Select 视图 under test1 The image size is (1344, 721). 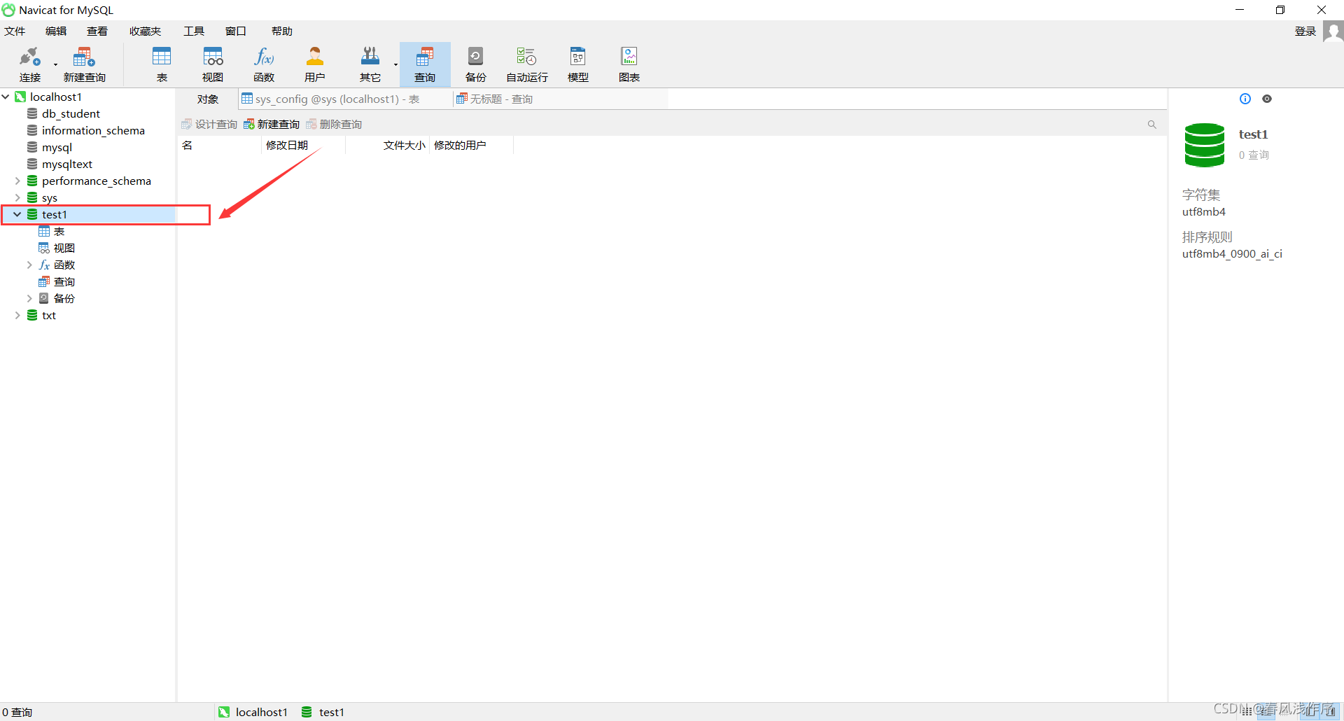pos(64,248)
